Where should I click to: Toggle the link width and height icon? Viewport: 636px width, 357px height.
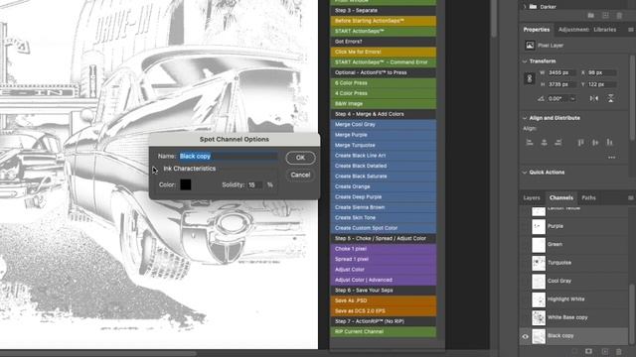pyautogui.click(x=530, y=78)
